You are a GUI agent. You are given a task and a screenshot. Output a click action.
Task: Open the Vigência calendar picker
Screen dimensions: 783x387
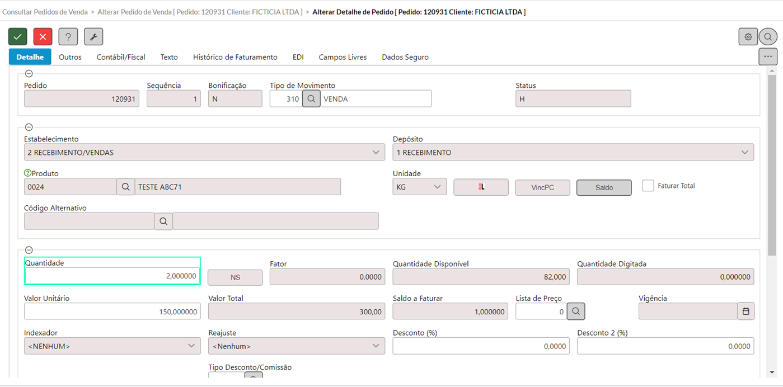coord(746,312)
